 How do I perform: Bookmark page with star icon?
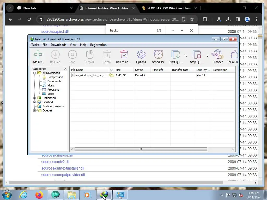[192, 19]
